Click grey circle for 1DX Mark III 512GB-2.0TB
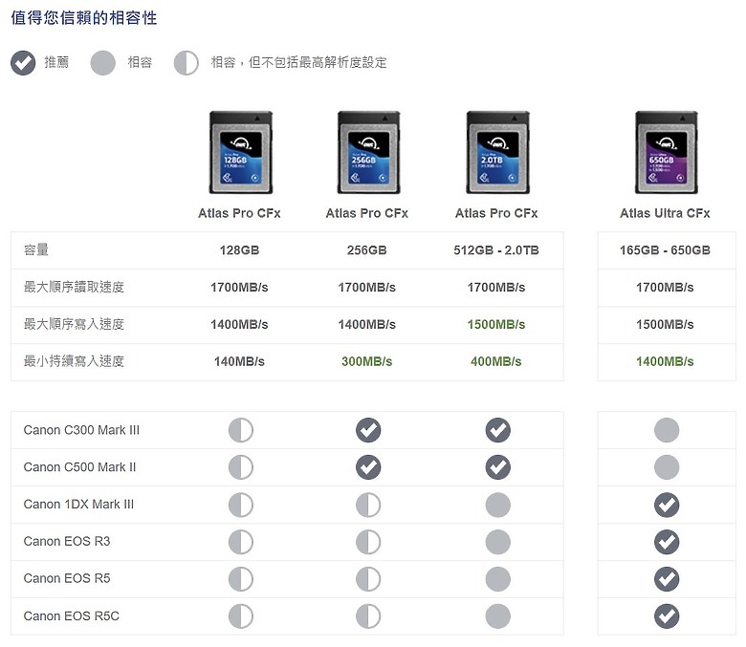 point(497,505)
